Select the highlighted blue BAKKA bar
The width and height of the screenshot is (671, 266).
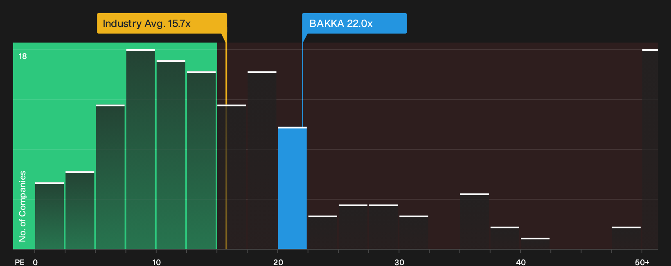tap(292, 188)
